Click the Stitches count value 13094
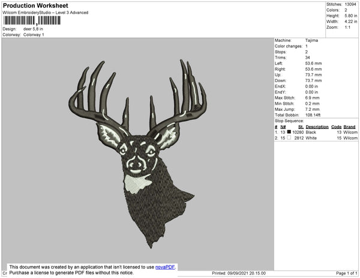Screen dimensions: 360x278 (351, 4)
